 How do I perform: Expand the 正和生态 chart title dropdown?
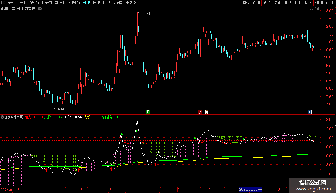pyautogui.click(x=40, y=9)
